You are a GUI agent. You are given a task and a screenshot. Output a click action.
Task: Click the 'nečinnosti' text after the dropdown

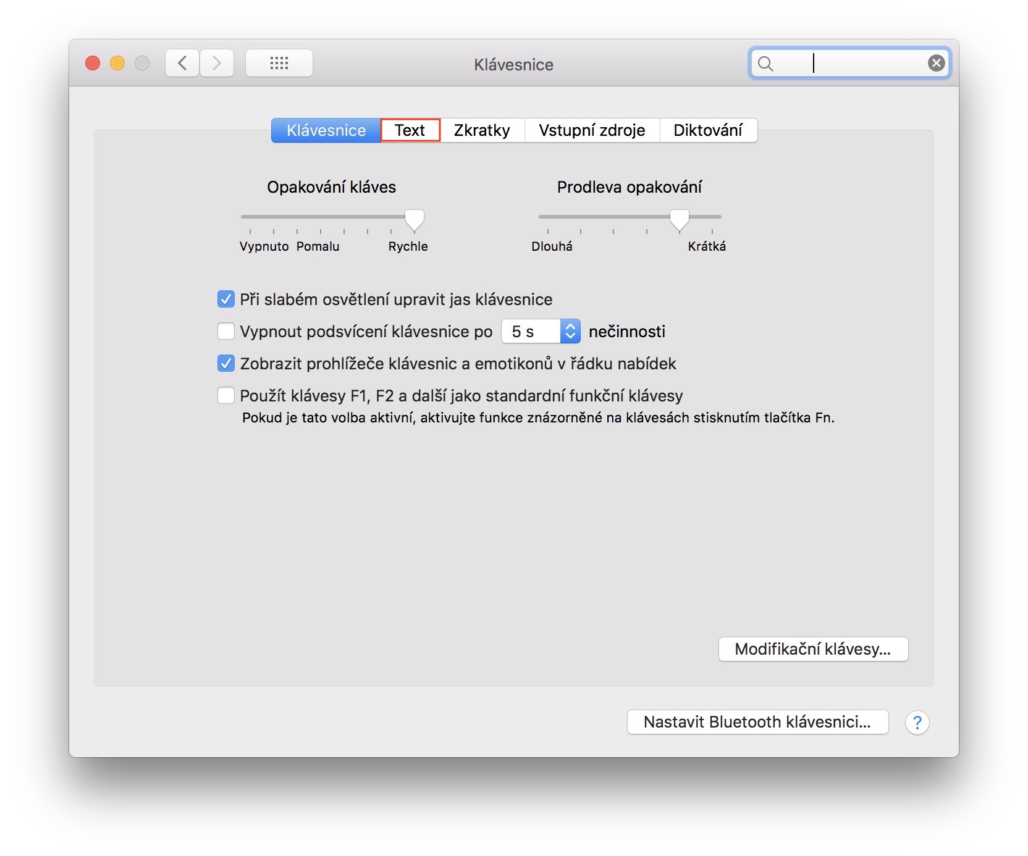[x=627, y=332]
